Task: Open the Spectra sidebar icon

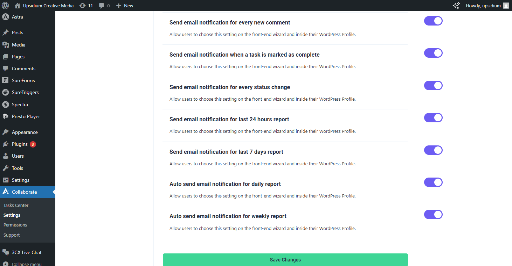Action: click(5, 105)
